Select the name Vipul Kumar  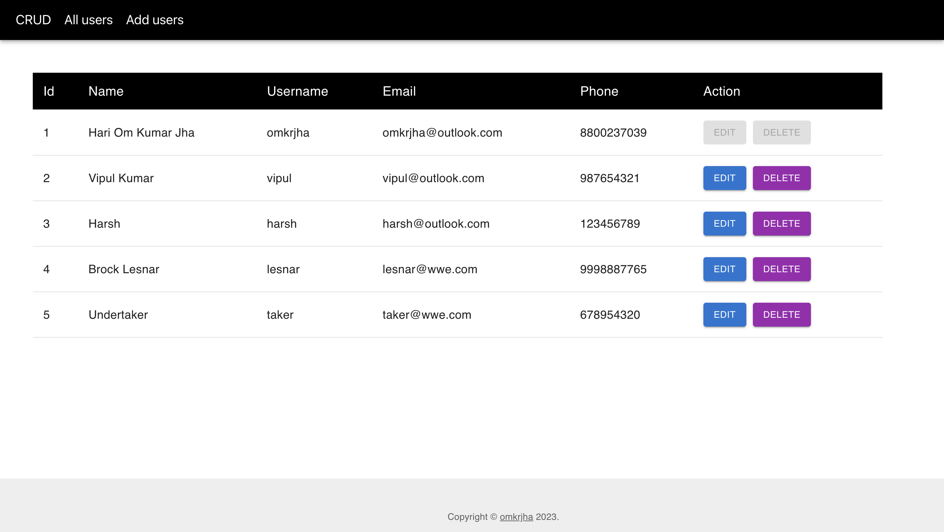(121, 178)
